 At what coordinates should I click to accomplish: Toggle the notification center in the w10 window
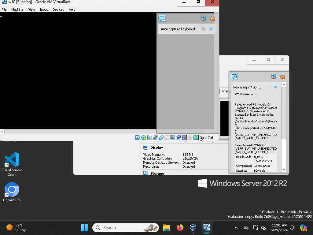162,18
